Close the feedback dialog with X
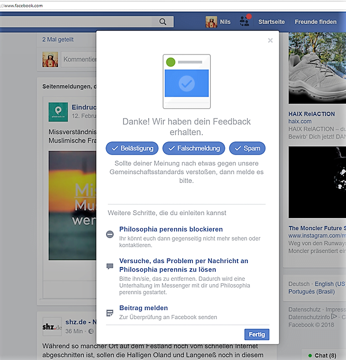Image resolution: width=346 pixels, height=360 pixels. [x=270, y=40]
